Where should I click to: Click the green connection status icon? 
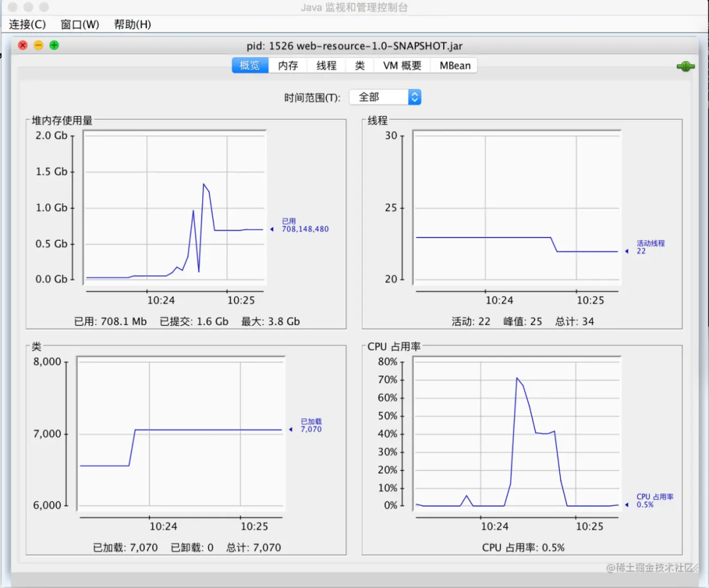point(685,66)
